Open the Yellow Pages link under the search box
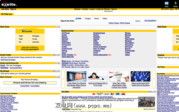This screenshot has height=112, width=179. click(x=114, y=23)
